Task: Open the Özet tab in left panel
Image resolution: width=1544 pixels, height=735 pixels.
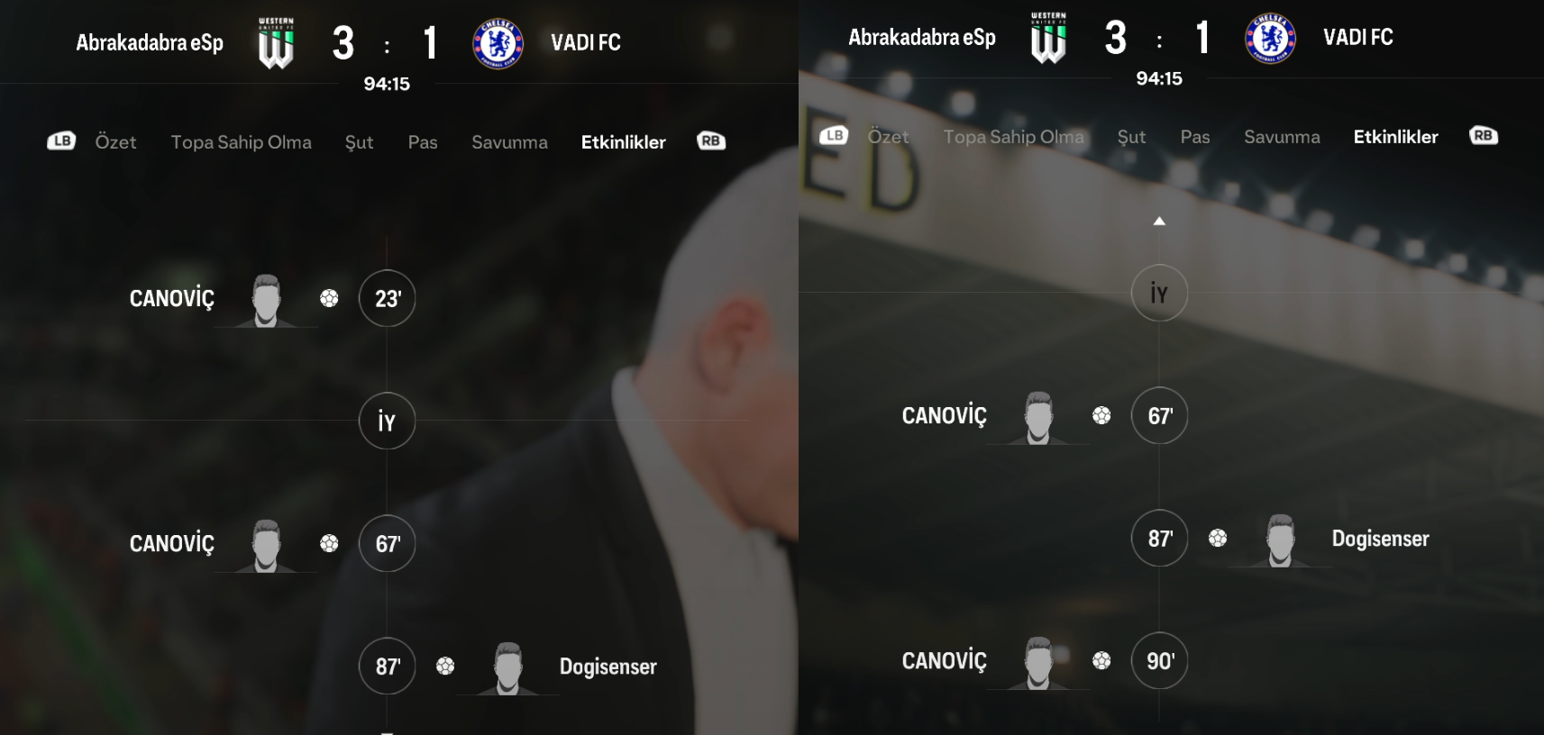Action: [115, 142]
